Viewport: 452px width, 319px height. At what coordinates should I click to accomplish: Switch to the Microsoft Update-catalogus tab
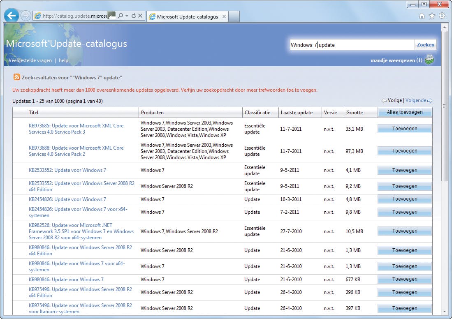[x=187, y=17]
